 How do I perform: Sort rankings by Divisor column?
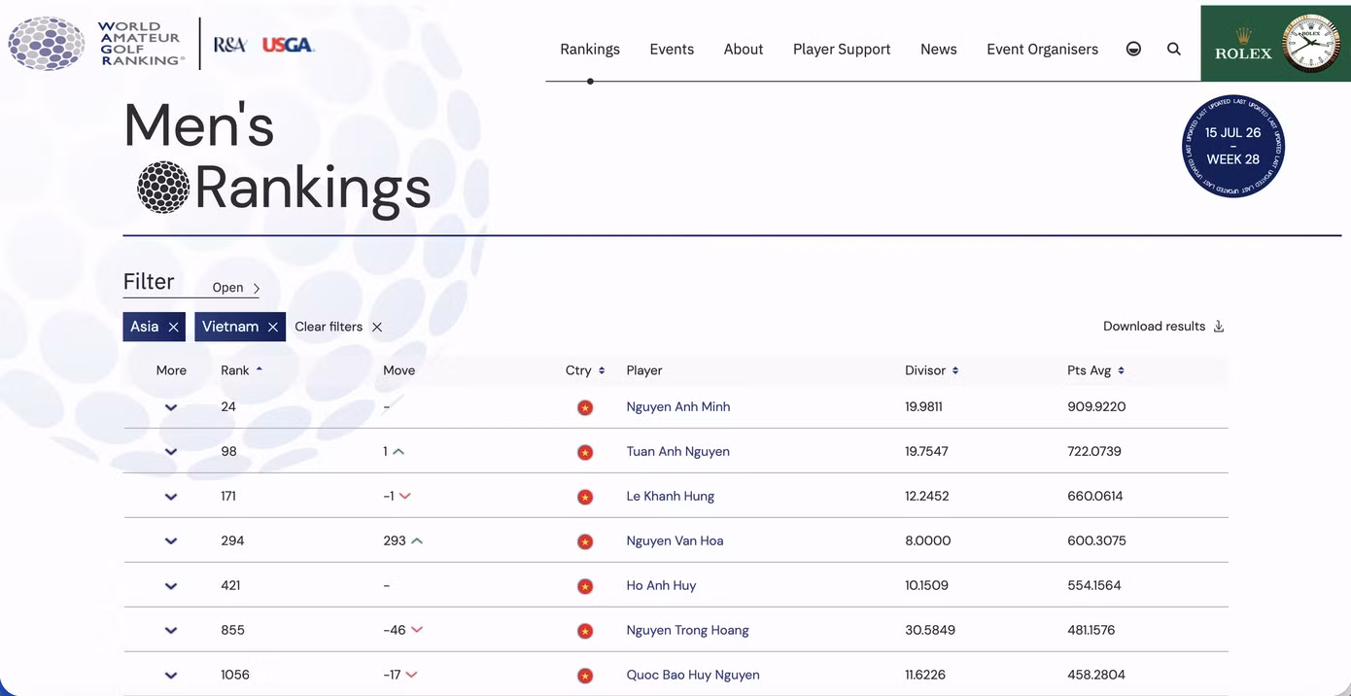tap(931, 370)
